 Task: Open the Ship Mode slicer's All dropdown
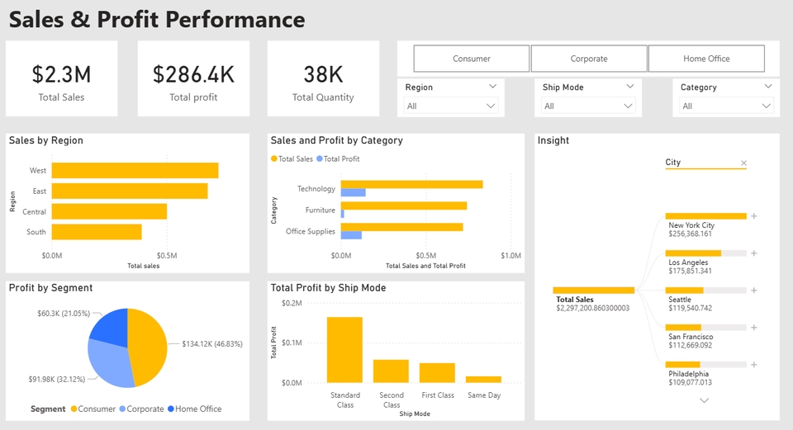pyautogui.click(x=588, y=106)
